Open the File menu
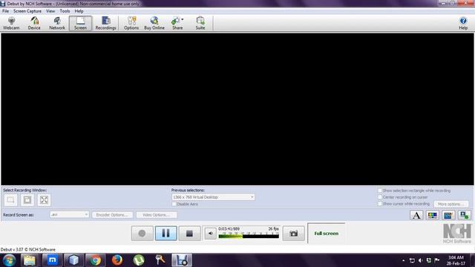This screenshot has height=267, width=475. (x=5, y=11)
